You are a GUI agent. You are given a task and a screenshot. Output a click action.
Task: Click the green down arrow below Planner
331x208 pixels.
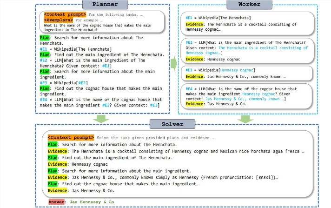tap(101, 119)
